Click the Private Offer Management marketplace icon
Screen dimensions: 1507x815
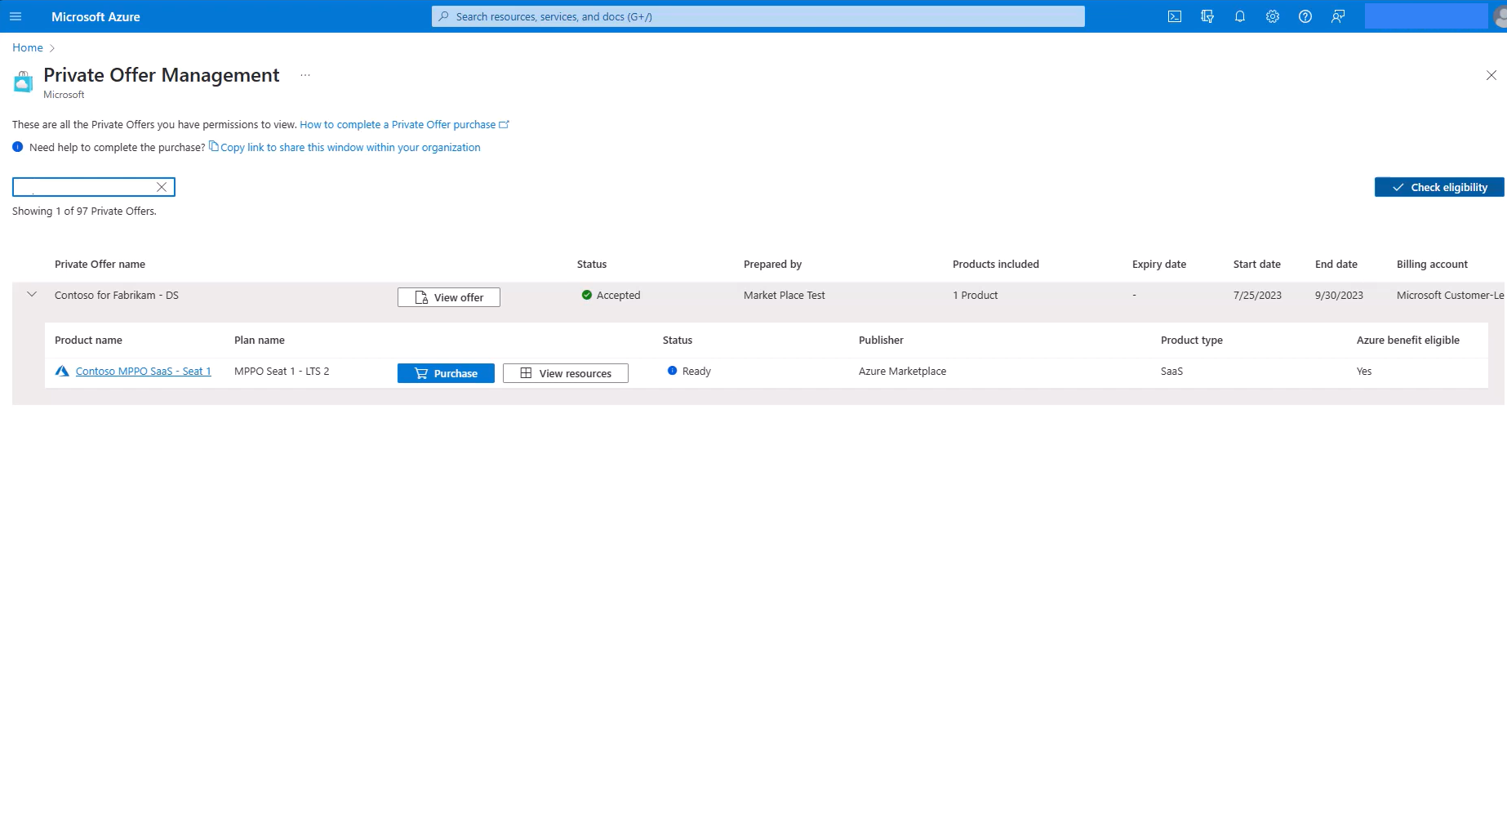pyautogui.click(x=24, y=82)
